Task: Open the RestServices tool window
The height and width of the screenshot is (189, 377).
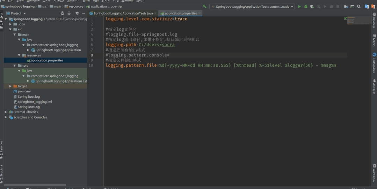Action: click(x=374, y=63)
